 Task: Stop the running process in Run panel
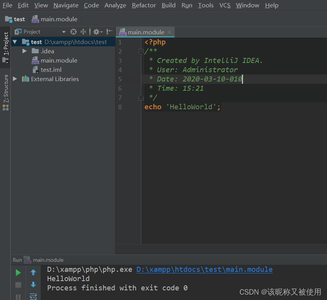(x=18, y=285)
